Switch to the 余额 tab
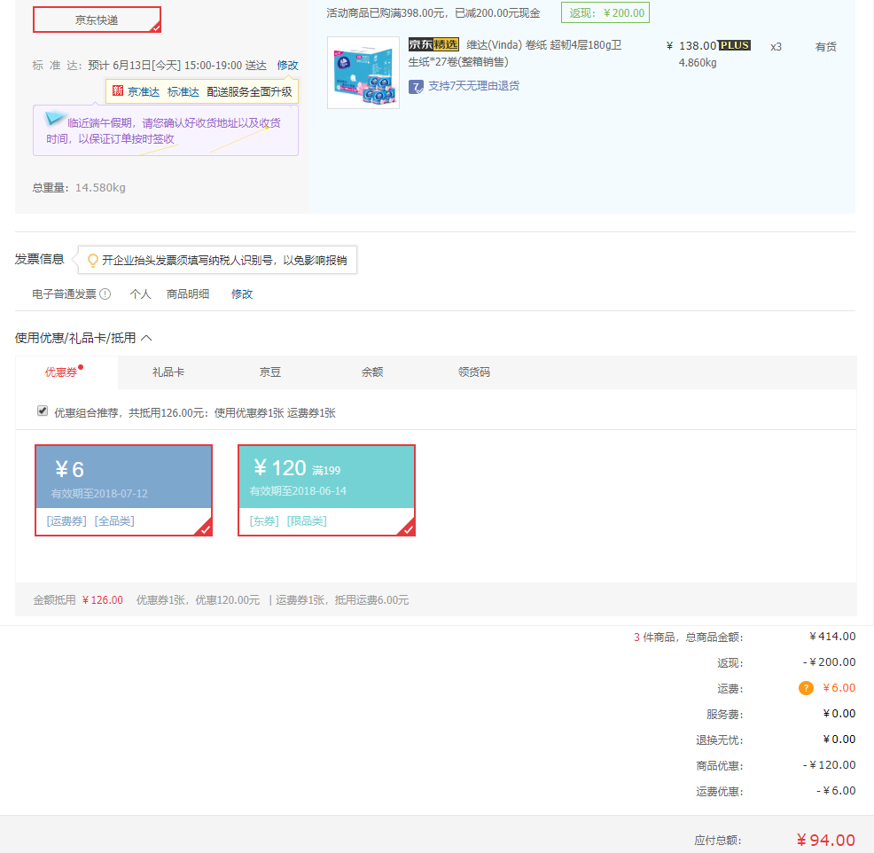The width and height of the screenshot is (874, 853). coord(372,372)
